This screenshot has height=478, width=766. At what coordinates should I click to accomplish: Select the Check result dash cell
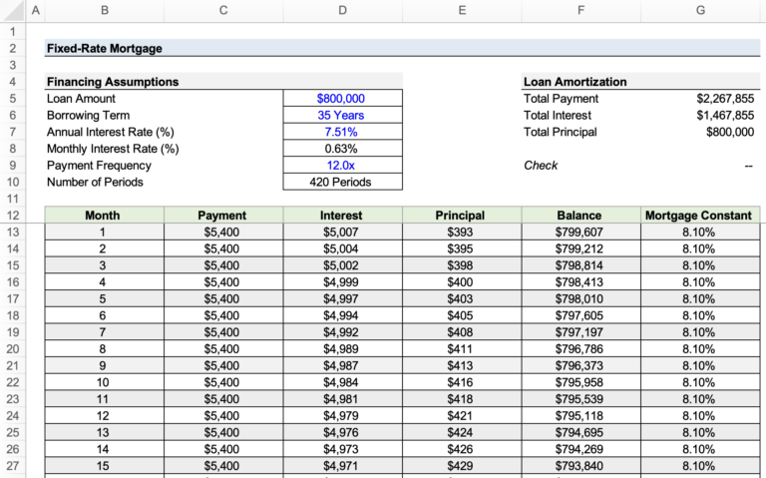coord(700,166)
